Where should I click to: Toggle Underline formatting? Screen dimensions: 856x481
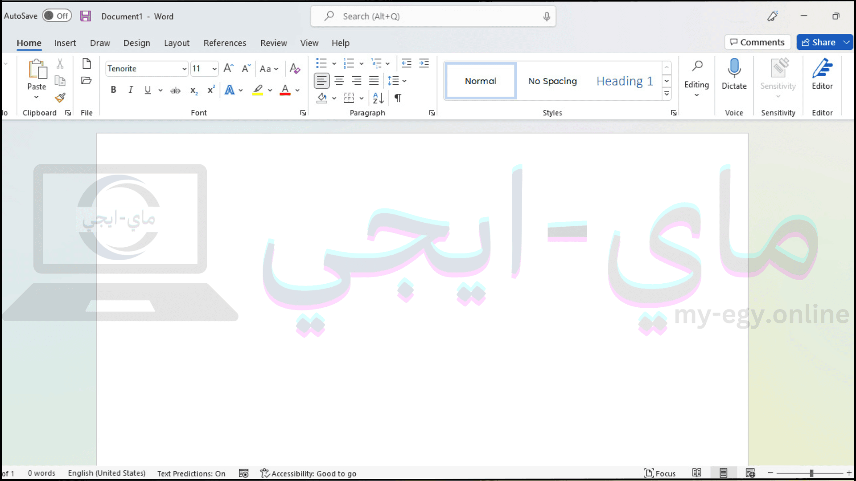click(x=148, y=90)
